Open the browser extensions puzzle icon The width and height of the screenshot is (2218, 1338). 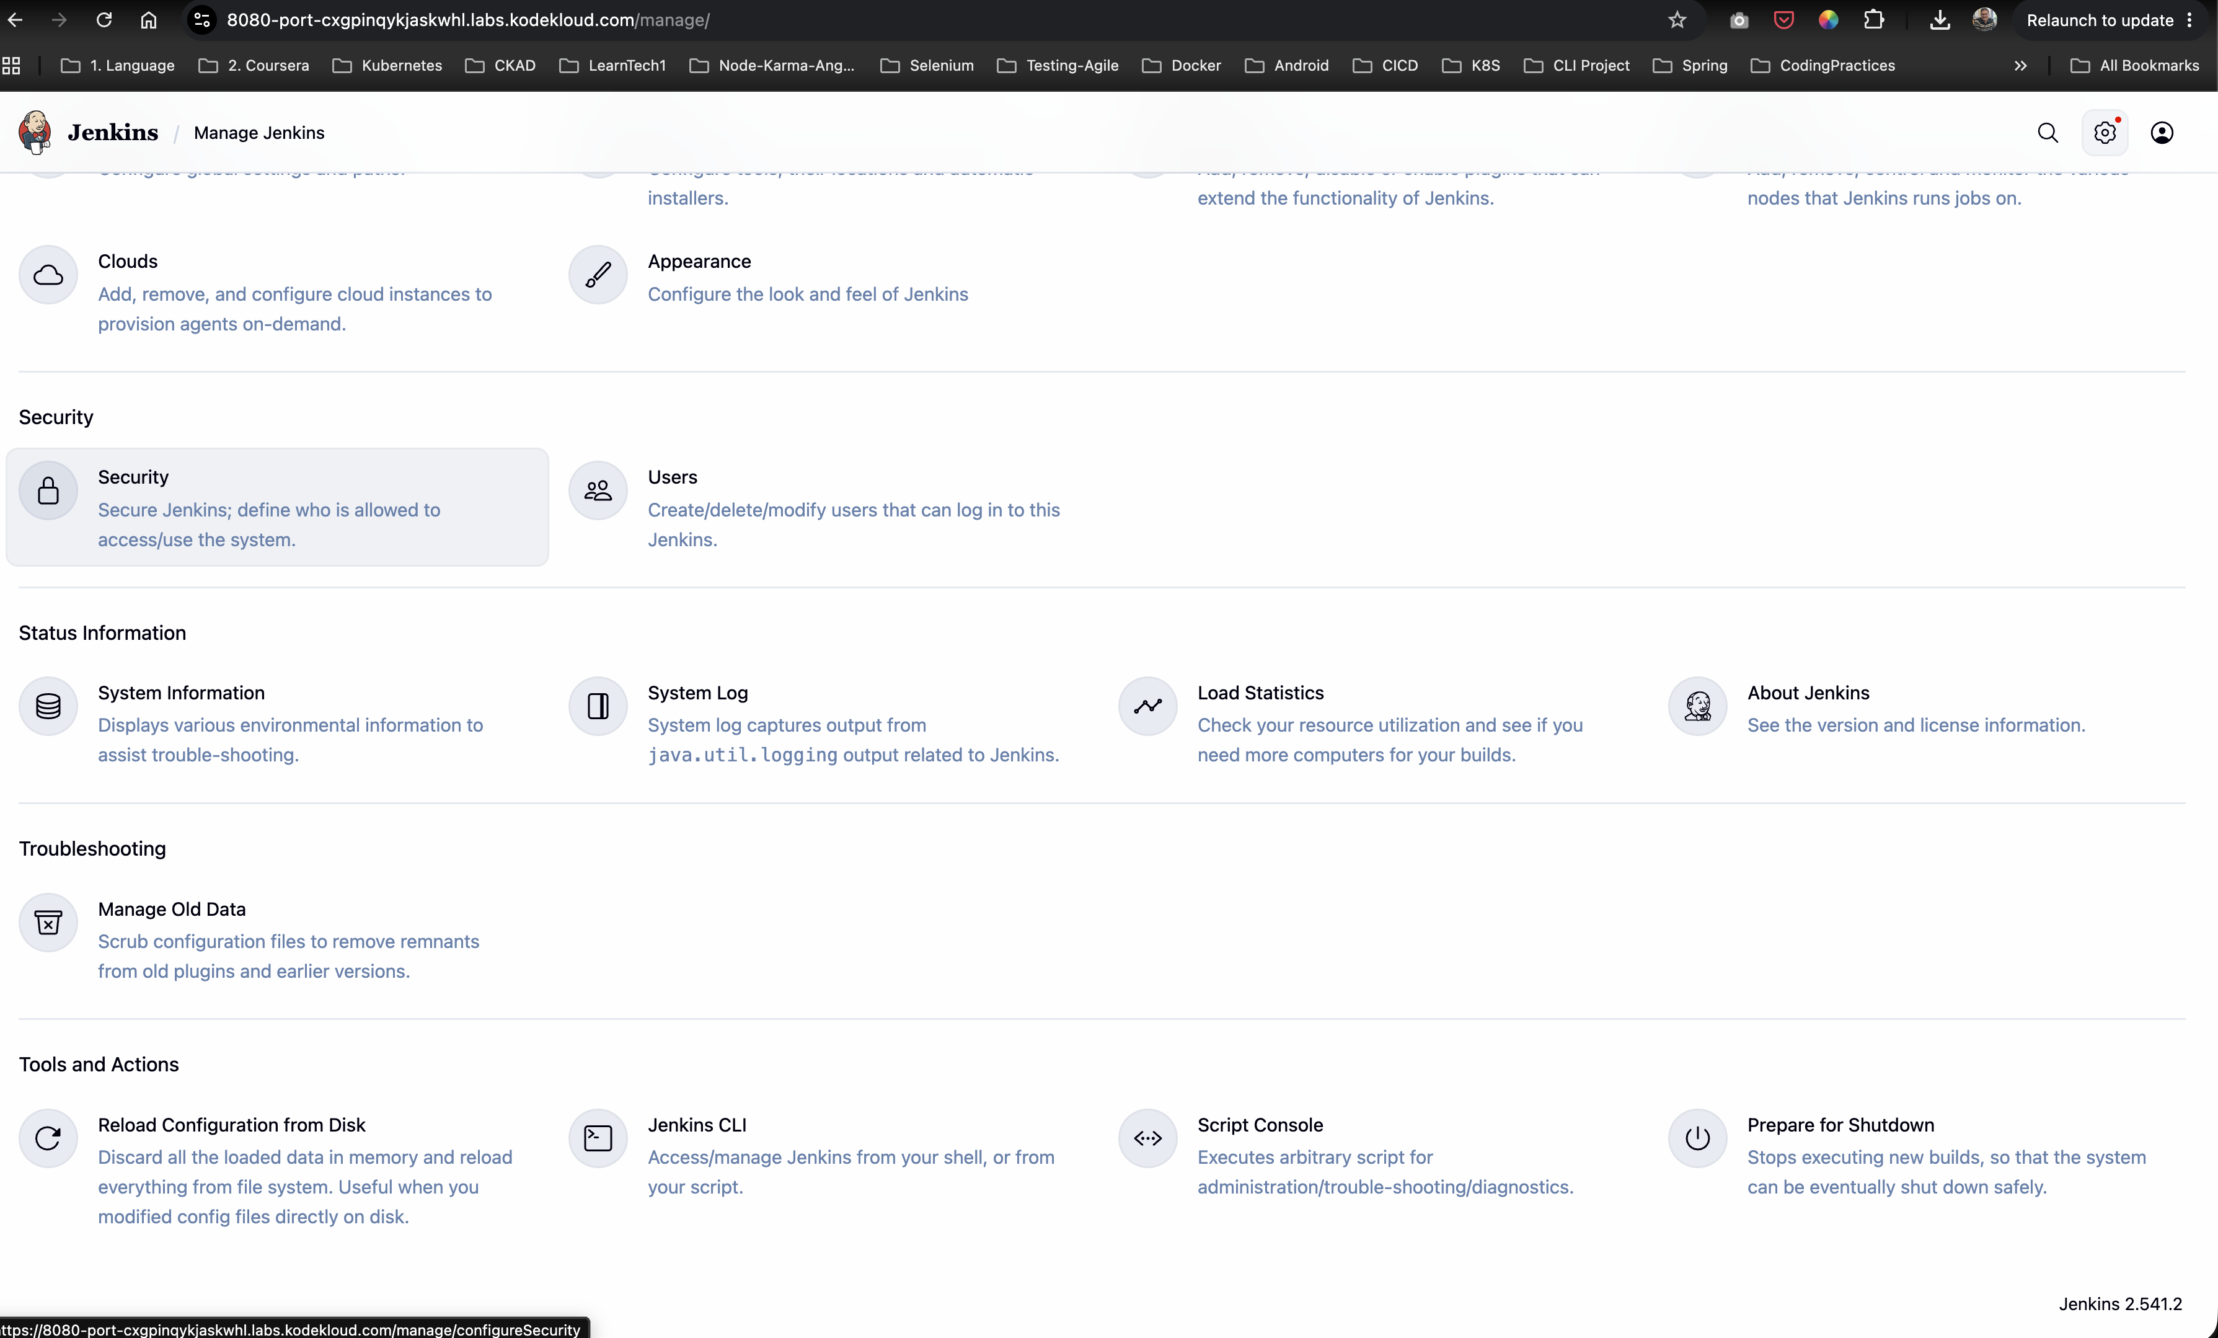tap(1874, 20)
